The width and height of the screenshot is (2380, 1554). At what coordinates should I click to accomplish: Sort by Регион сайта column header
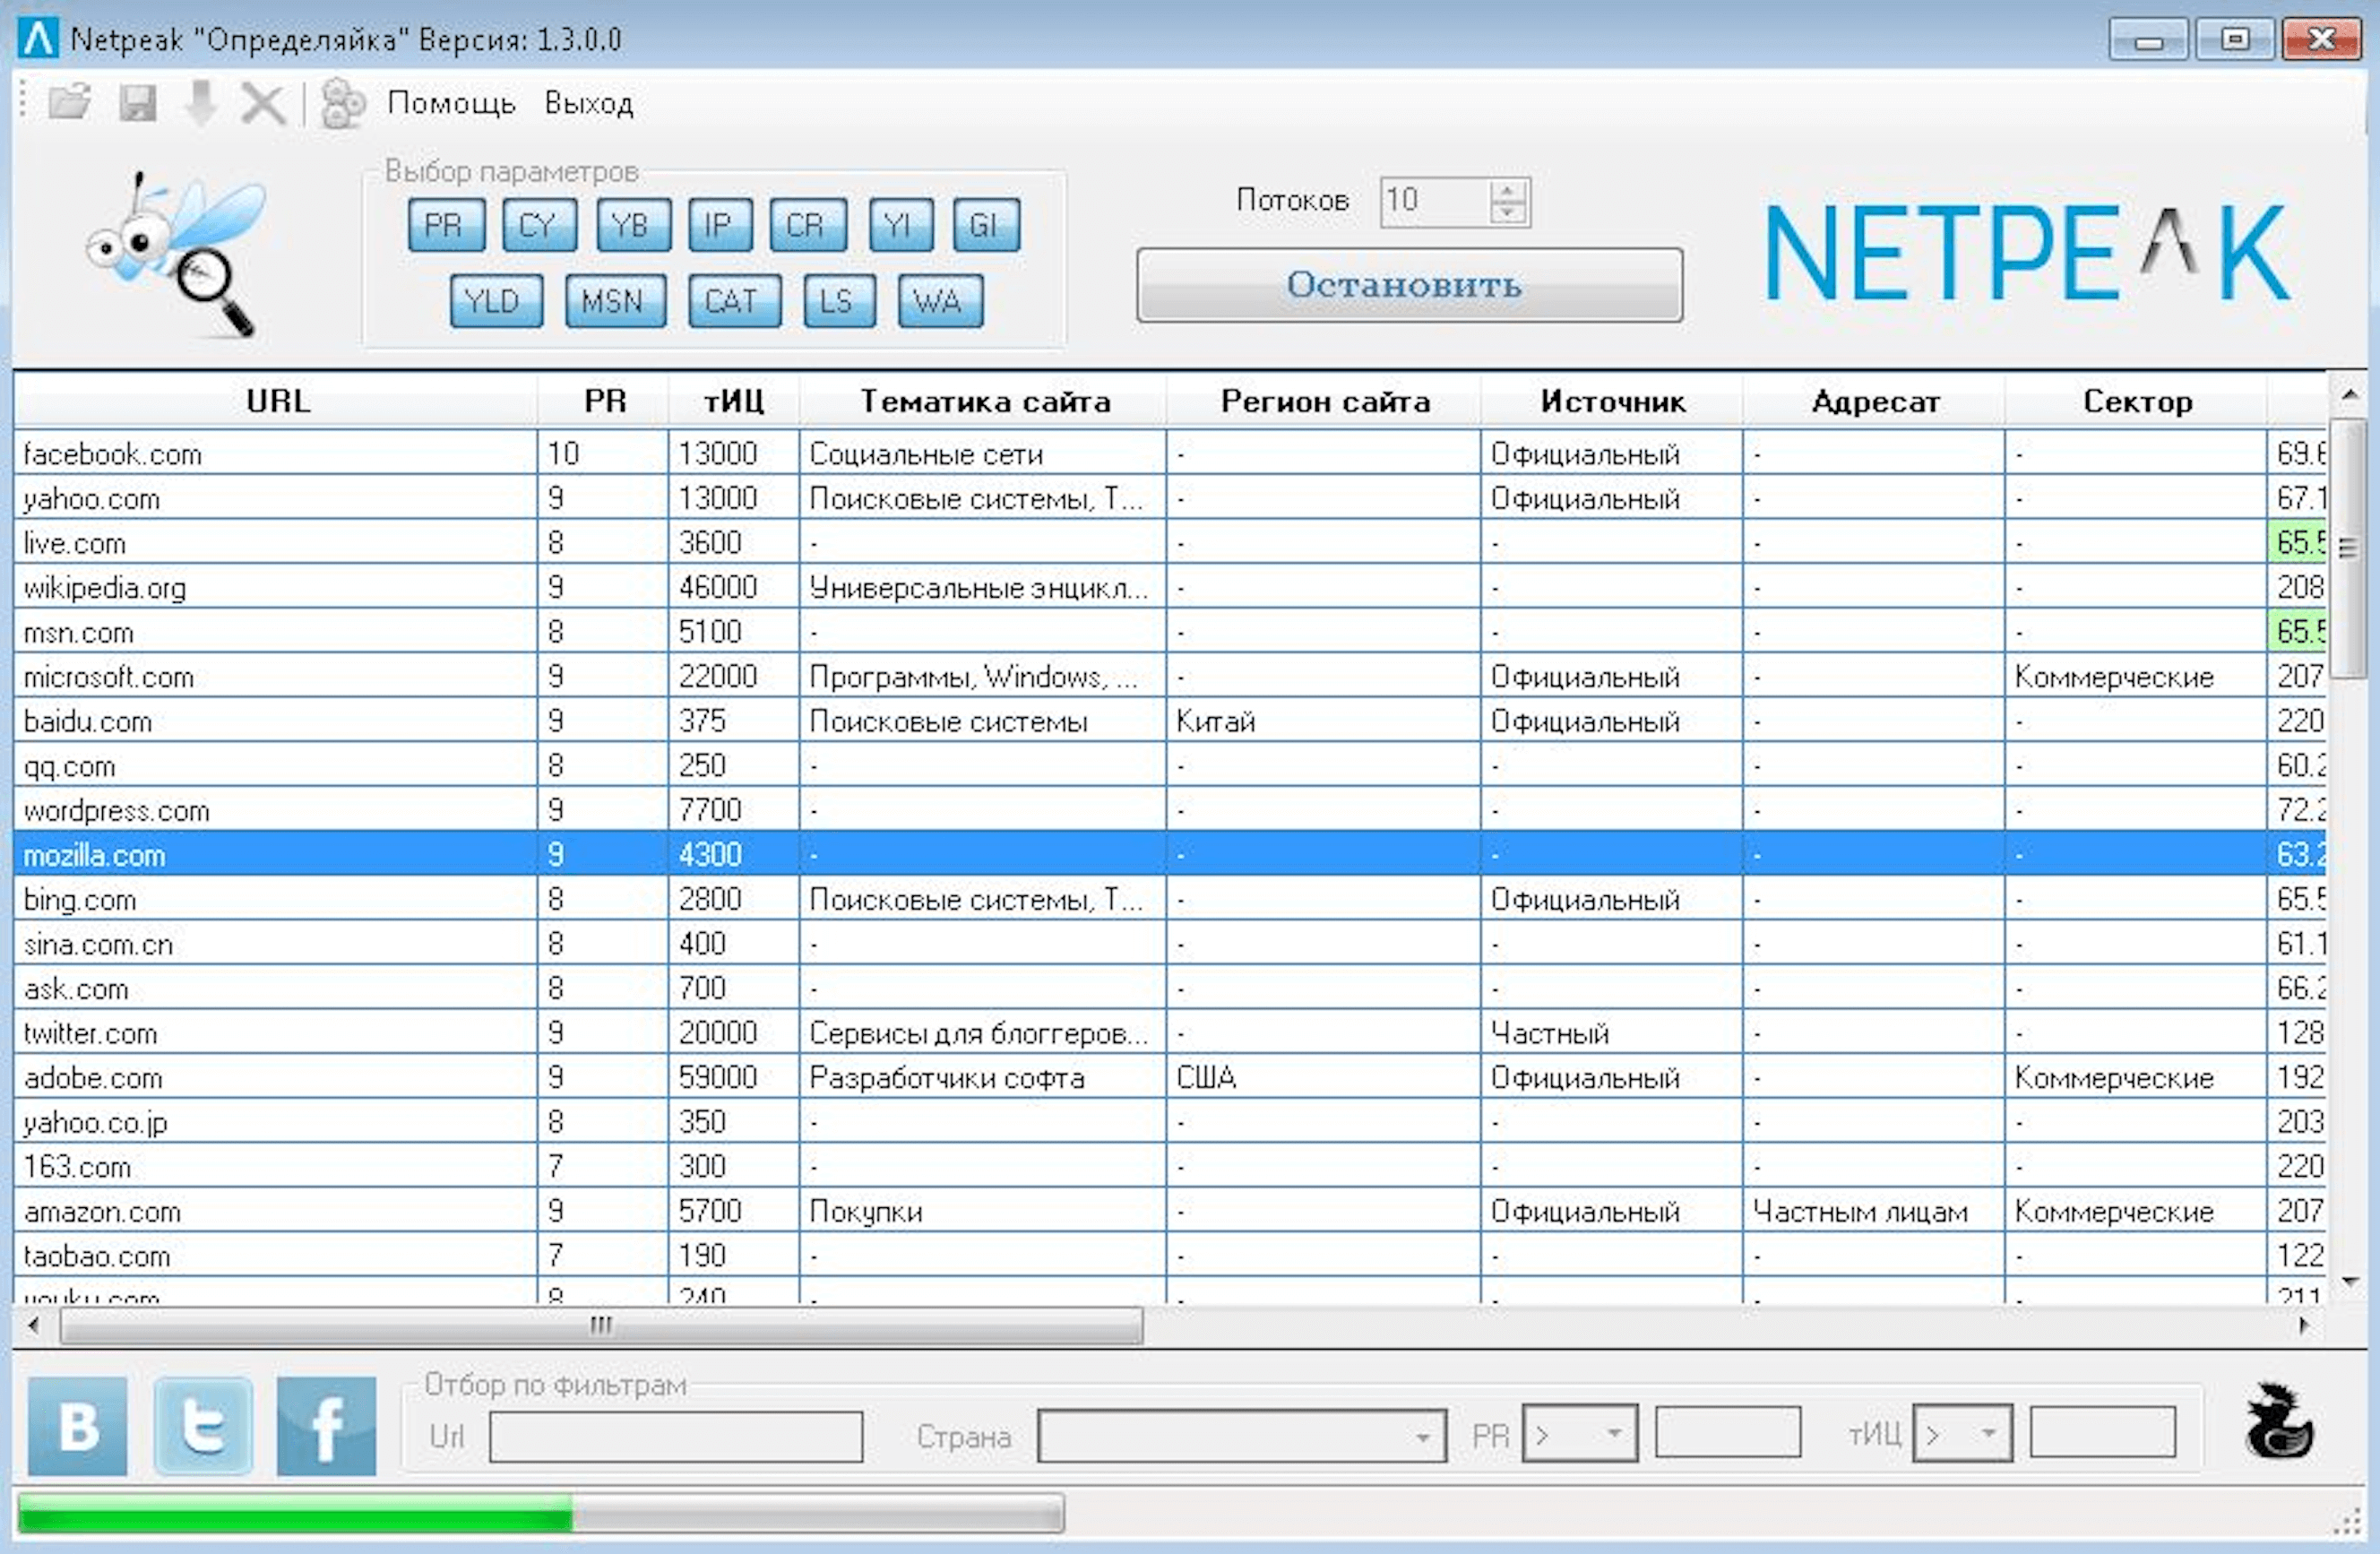[1323, 401]
